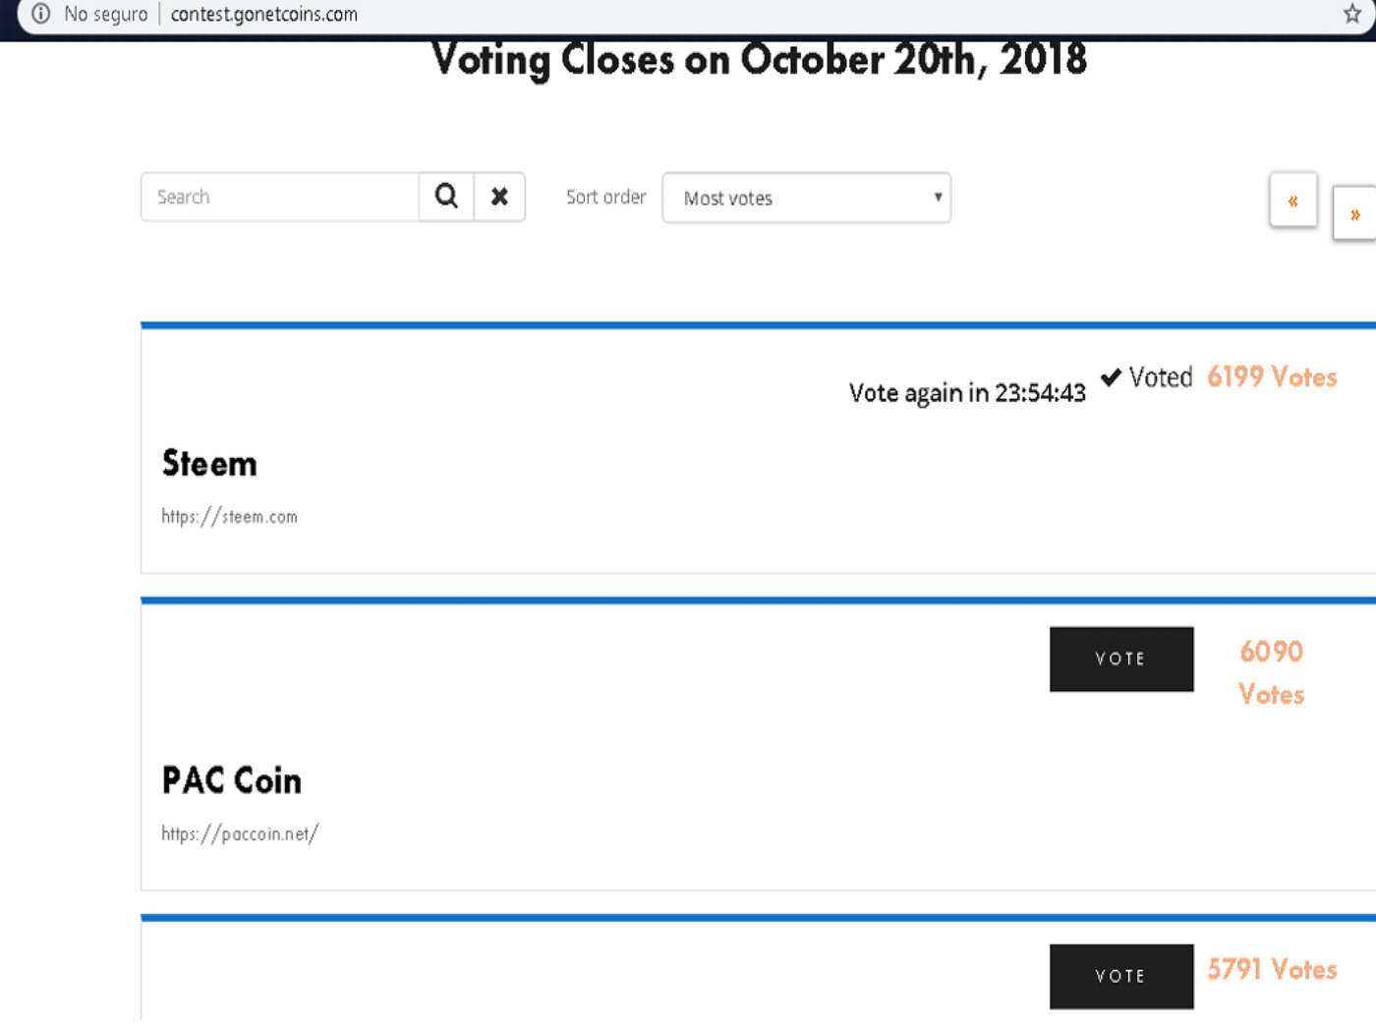Click the search magnifier icon
Image resolution: width=1376 pixels, height=1032 pixels.
coord(446,197)
